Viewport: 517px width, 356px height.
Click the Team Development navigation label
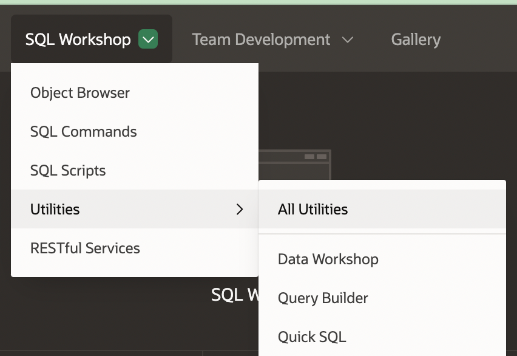coord(261,39)
